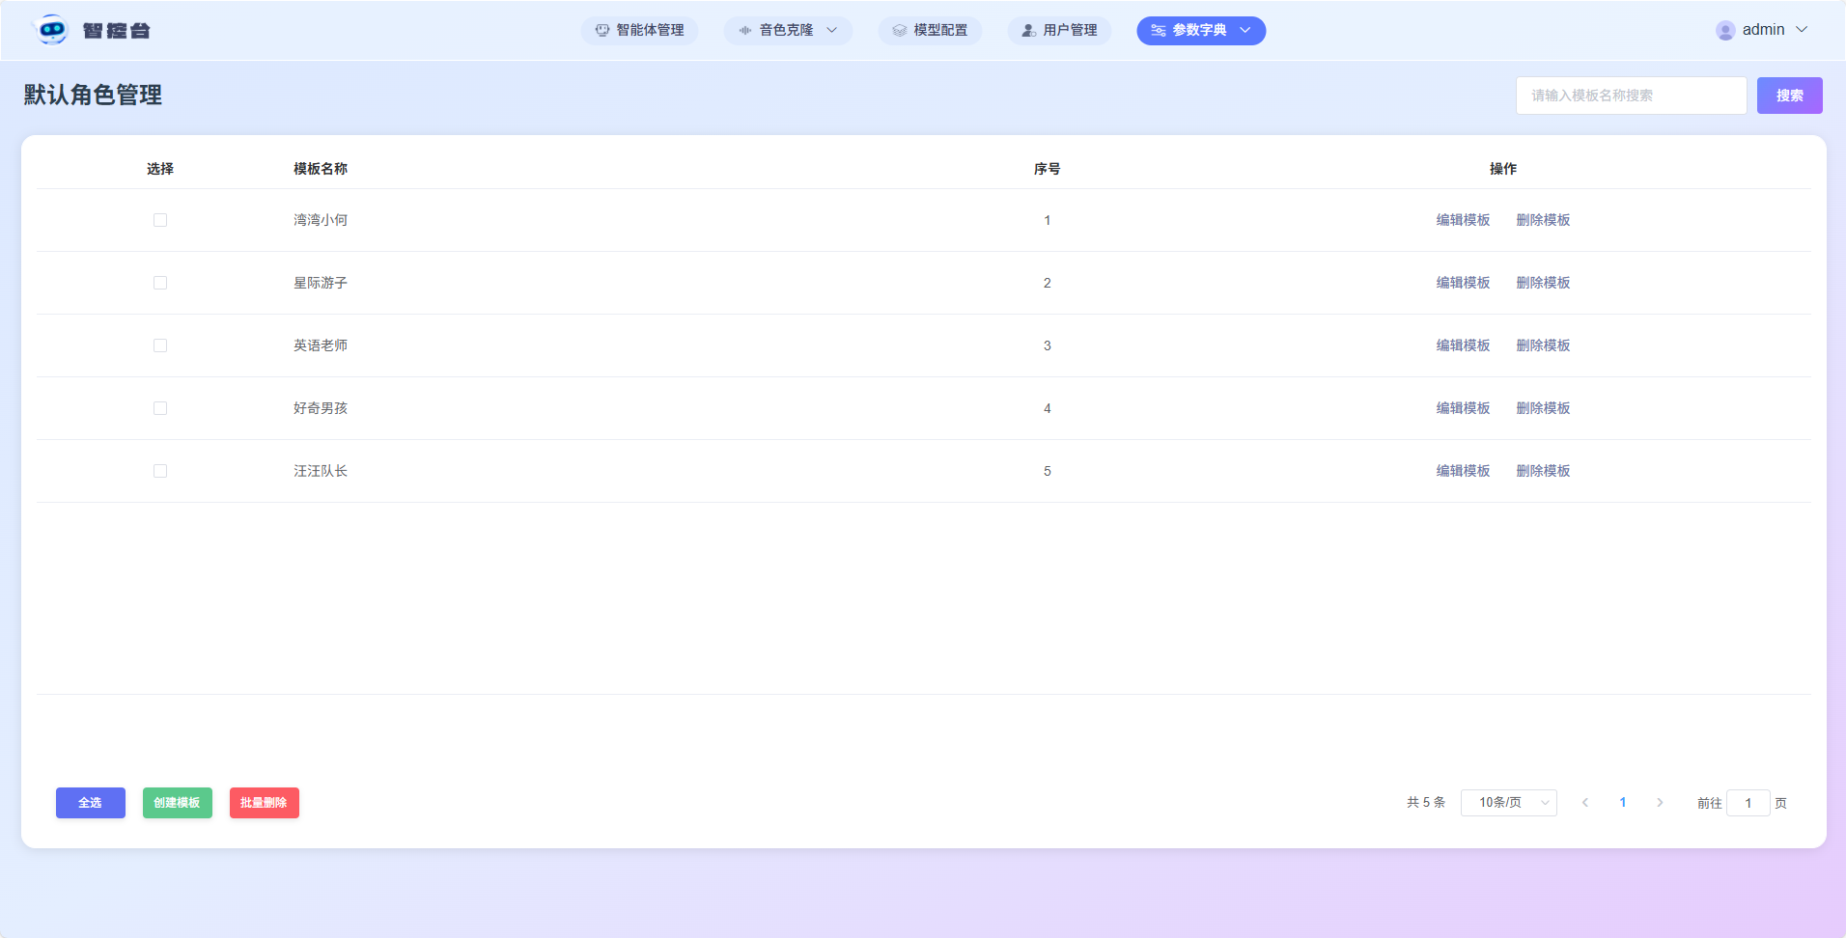This screenshot has width=1846, height=938.
Task: Expand the admin account menu chevron
Action: click(x=1802, y=30)
